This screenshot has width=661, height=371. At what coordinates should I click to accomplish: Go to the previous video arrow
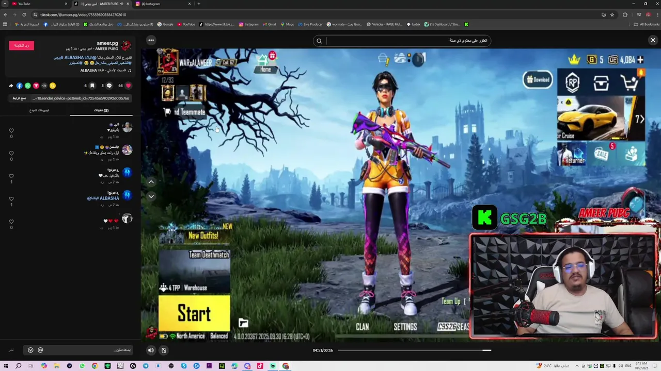point(151,182)
